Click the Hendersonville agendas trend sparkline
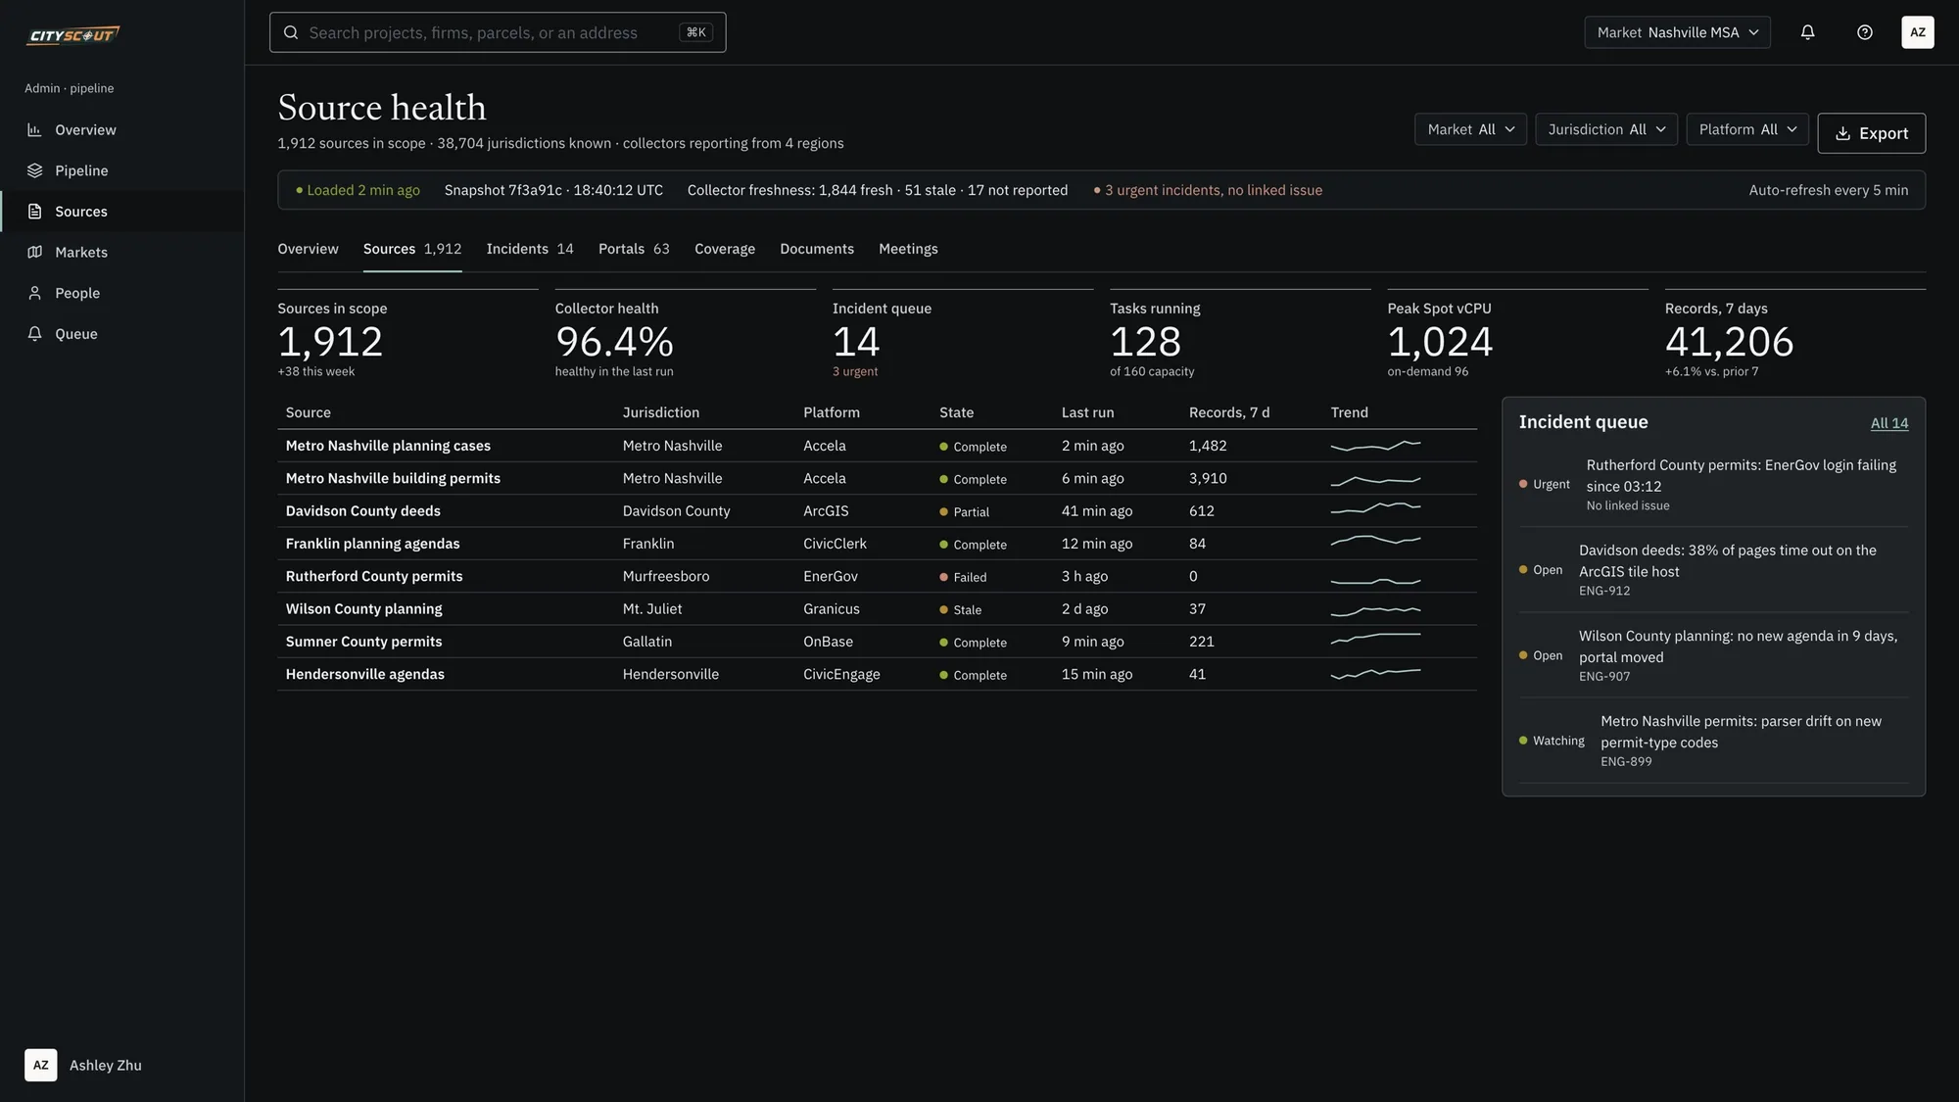 point(1375,674)
